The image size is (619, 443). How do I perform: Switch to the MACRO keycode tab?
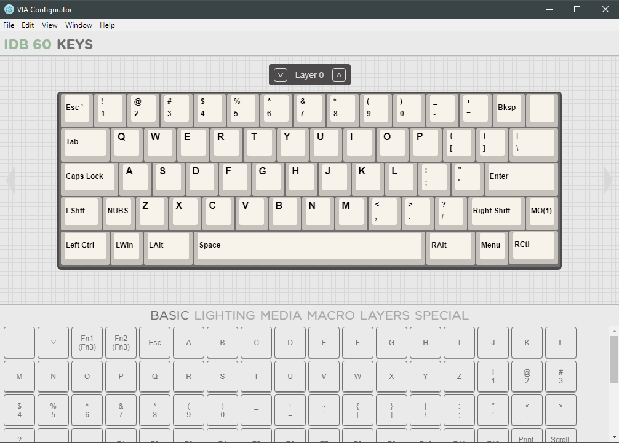tap(330, 316)
